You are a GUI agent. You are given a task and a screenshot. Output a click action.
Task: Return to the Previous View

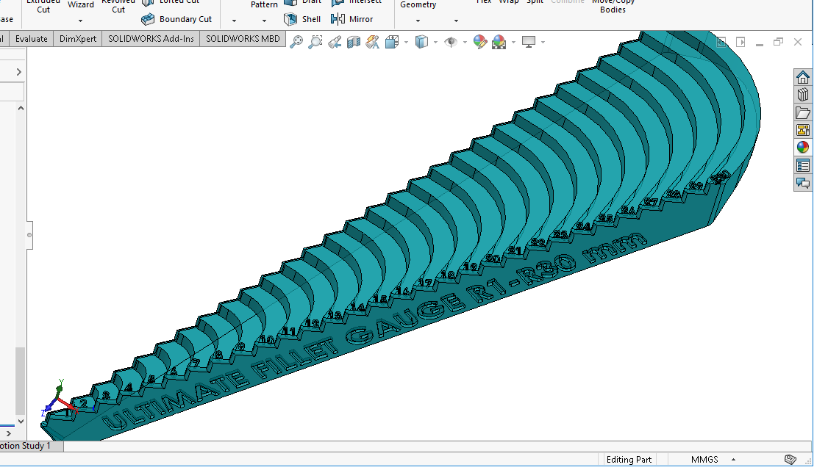coord(335,42)
